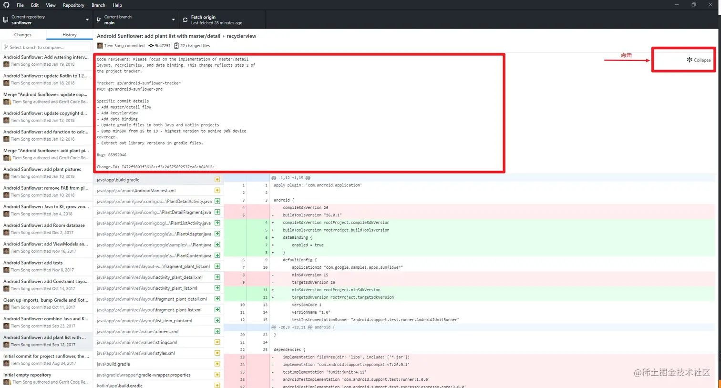
Task: Click added status icon for PlantAdapter.java
Action: 217,234
